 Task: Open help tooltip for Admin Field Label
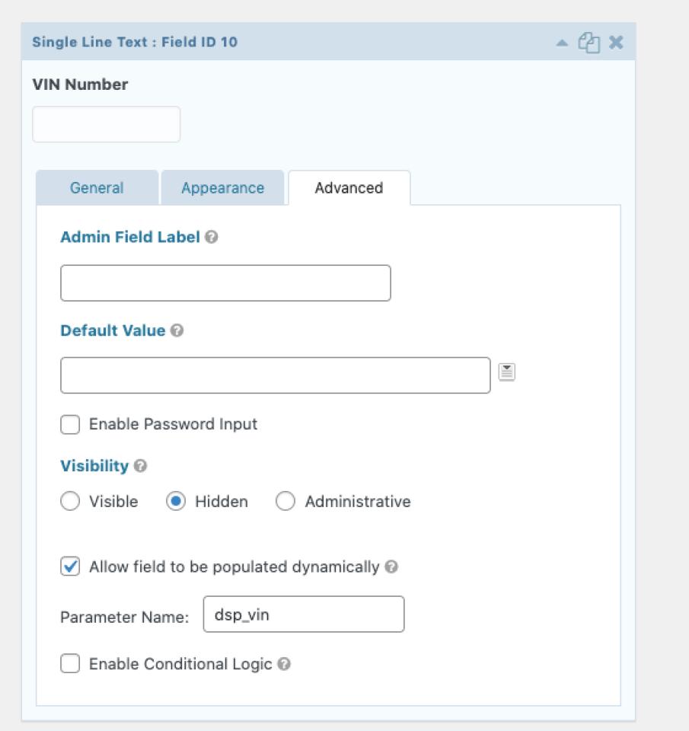pyautogui.click(x=212, y=238)
